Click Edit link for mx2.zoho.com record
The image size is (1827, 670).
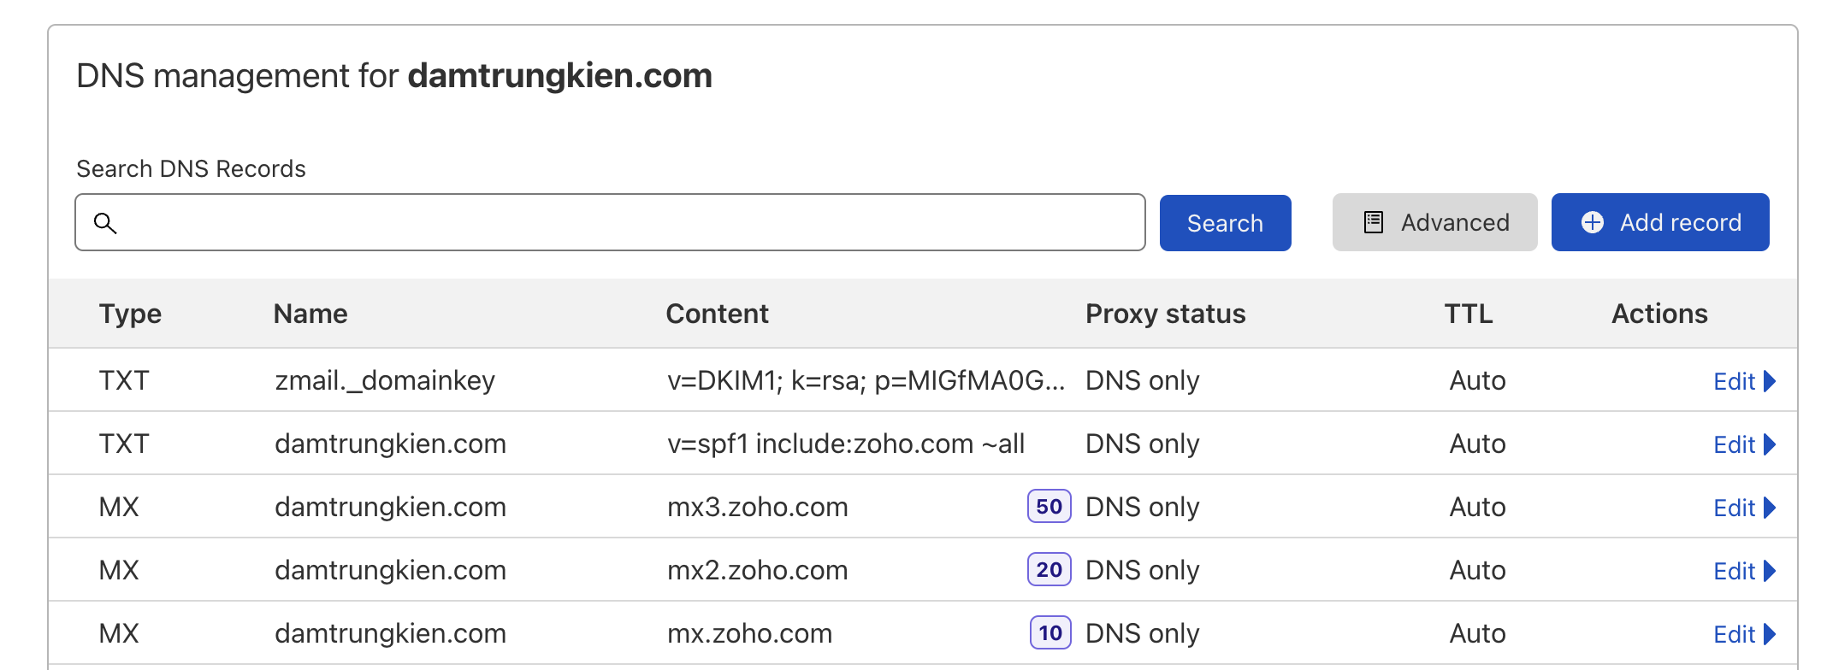(1734, 571)
